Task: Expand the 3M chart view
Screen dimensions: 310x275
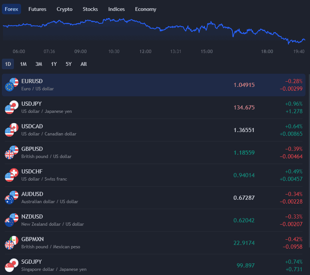Action: tap(38, 64)
